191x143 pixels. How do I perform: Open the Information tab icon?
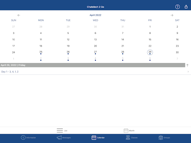[x=23, y=137]
